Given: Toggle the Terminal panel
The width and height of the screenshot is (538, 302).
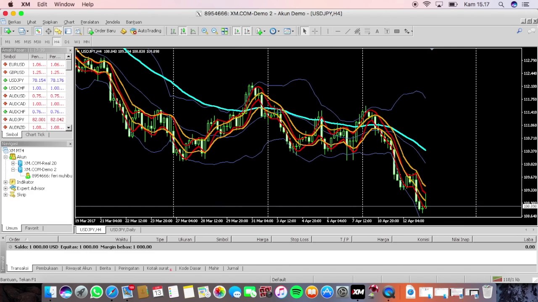Looking at the screenshot, I should 68,31.
